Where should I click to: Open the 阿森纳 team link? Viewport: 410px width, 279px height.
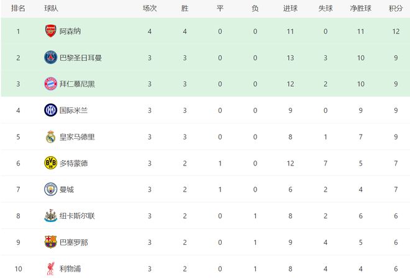(x=71, y=31)
